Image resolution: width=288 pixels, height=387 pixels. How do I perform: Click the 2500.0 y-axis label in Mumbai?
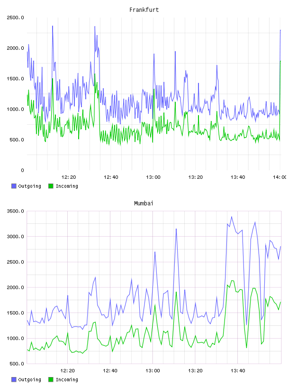click(x=15, y=262)
